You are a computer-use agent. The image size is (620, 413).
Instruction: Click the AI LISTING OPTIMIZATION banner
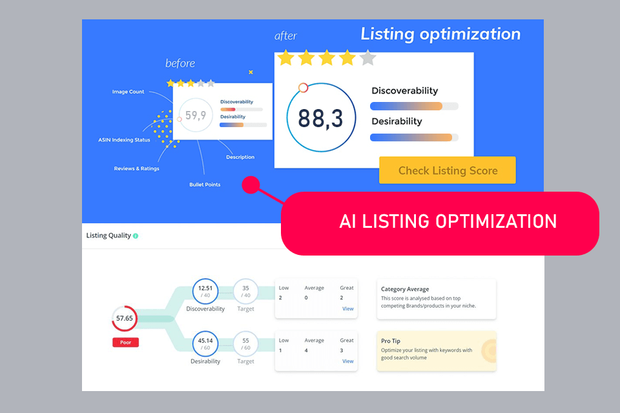point(440,223)
